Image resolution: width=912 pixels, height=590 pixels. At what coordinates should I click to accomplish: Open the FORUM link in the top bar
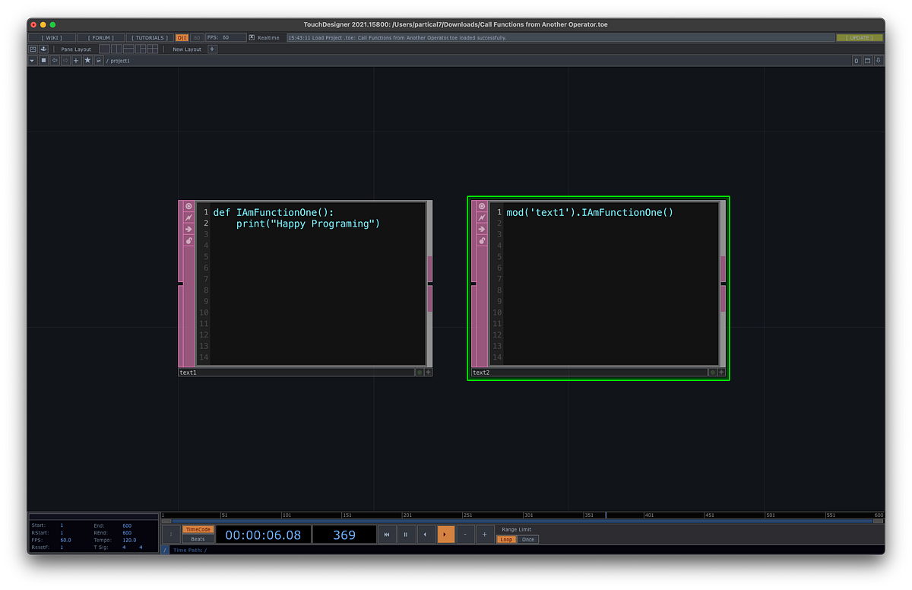point(101,36)
